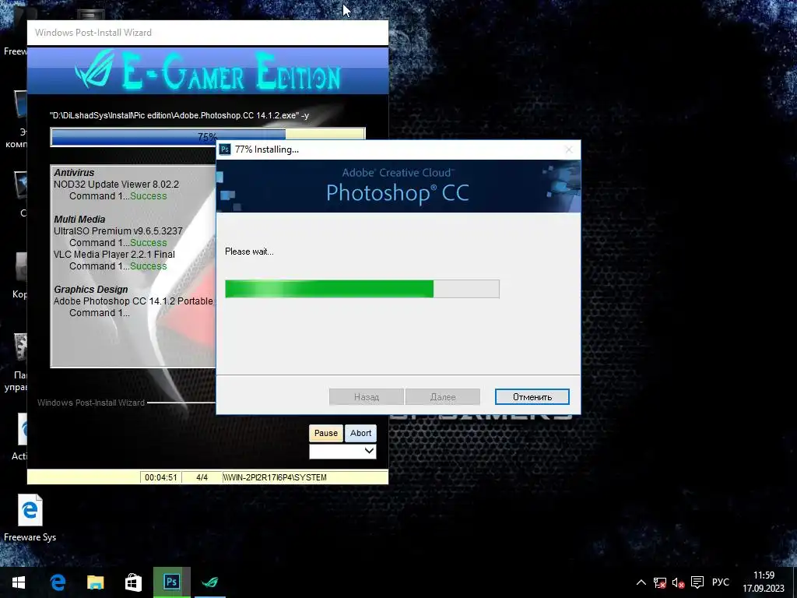Click the 75% wizard progress bar
The width and height of the screenshot is (797, 598).
(x=207, y=137)
